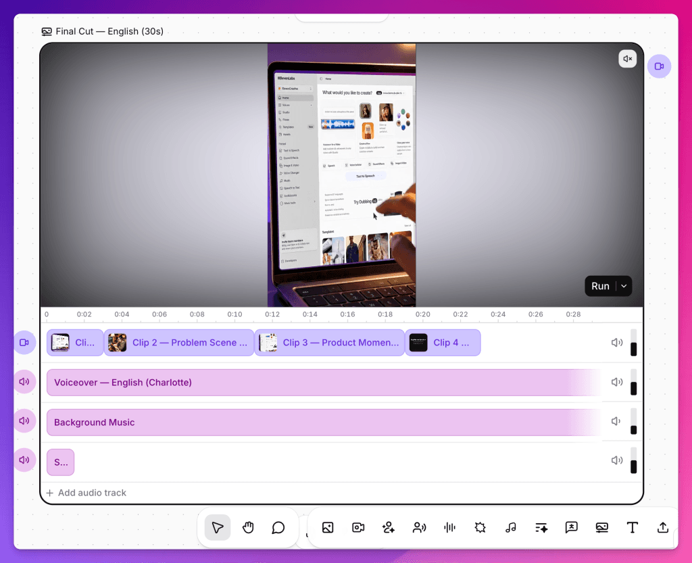Mute the bottom S... audio track
692x563 pixels.
(616, 460)
